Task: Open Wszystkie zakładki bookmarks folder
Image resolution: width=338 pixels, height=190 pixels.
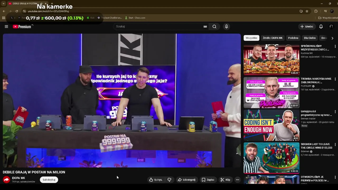Action: (x=328, y=18)
